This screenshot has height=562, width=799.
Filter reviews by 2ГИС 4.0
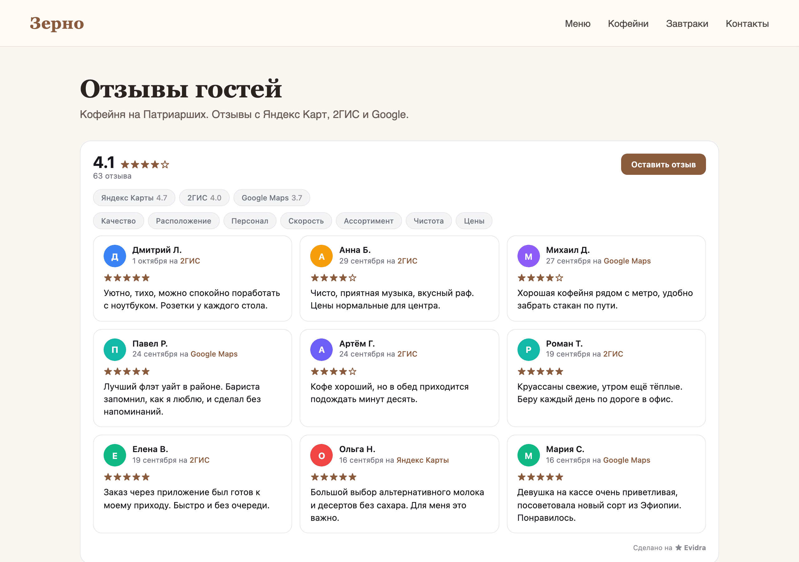pos(204,198)
